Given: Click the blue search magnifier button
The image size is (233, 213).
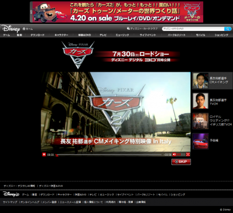Looking at the screenshot, I should pyautogui.click(x=228, y=29).
